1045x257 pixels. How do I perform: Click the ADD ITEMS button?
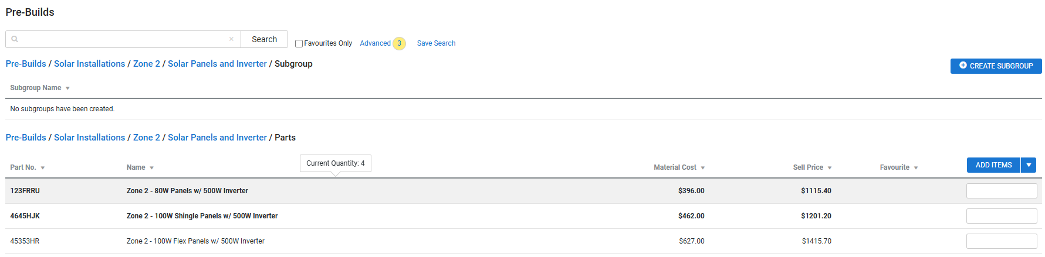(993, 165)
